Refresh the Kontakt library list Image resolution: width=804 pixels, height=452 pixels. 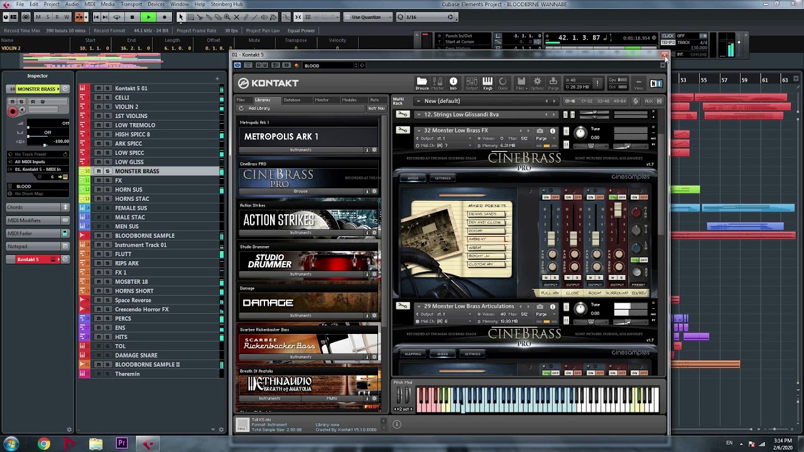click(x=241, y=109)
